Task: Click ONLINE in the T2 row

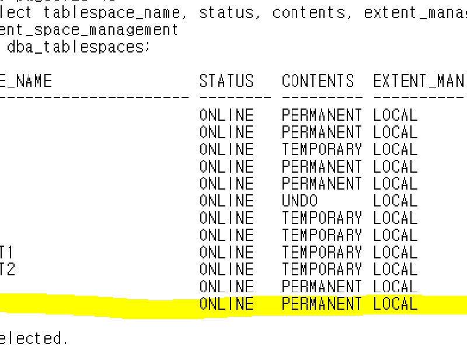Action: (x=226, y=269)
